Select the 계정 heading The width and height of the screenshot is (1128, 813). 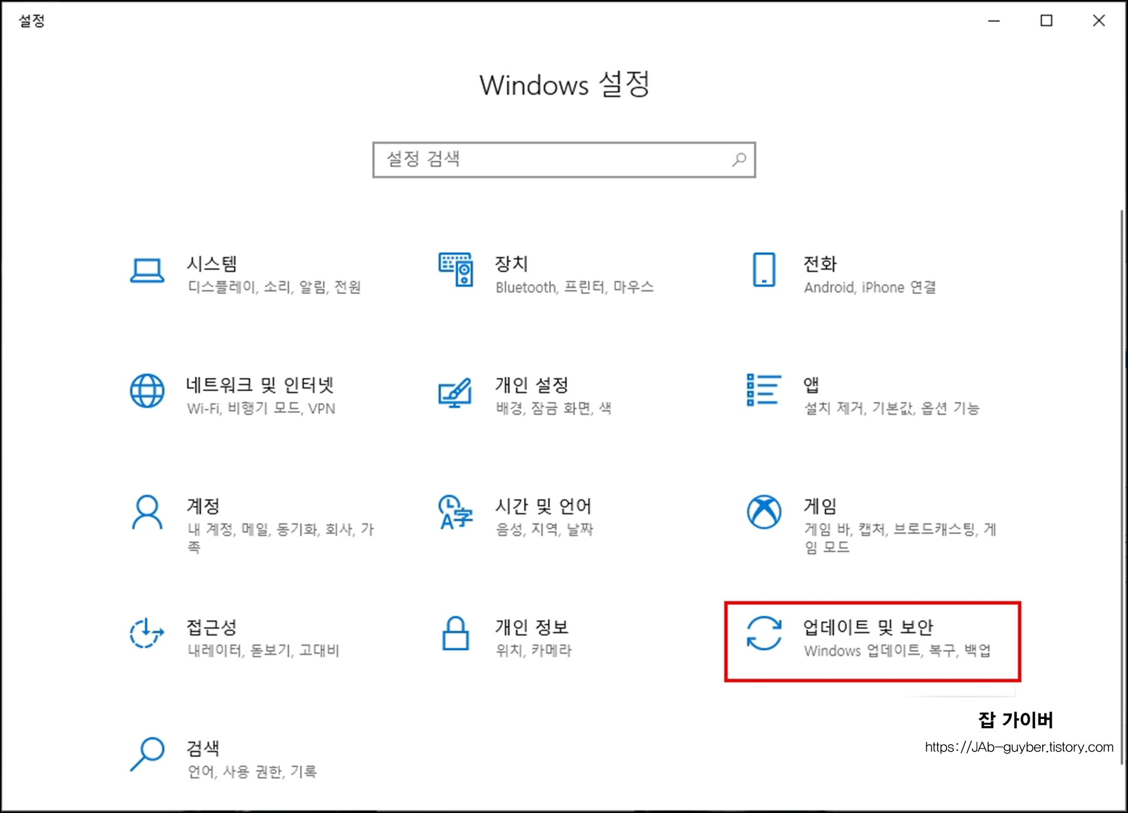[x=203, y=505]
